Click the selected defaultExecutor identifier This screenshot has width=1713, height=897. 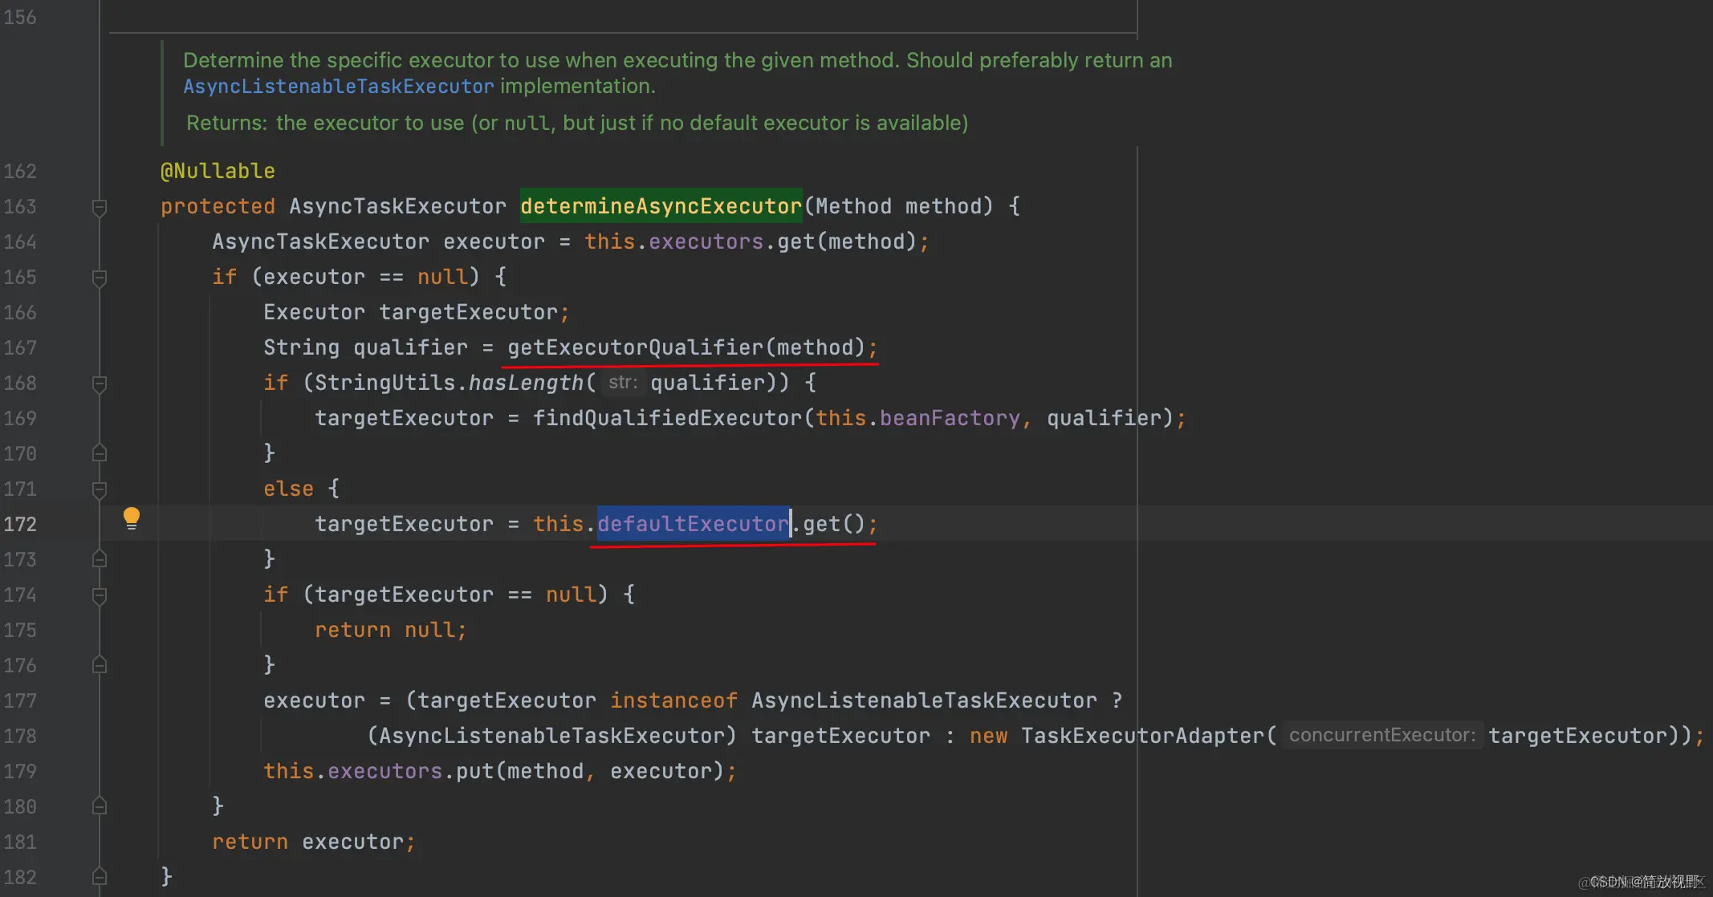click(692, 523)
